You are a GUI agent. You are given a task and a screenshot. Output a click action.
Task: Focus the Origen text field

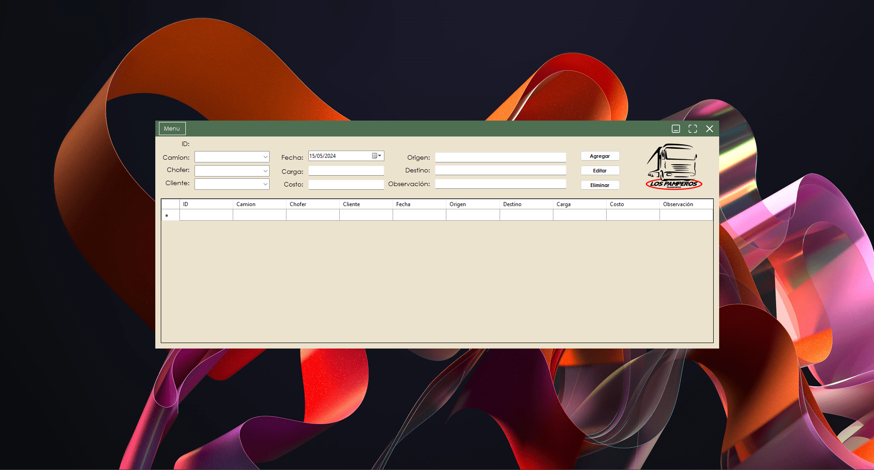500,157
